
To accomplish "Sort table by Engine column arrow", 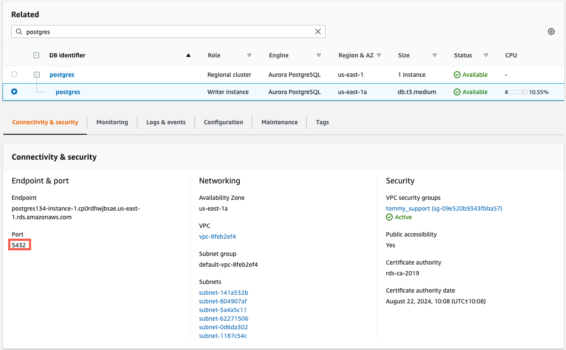I will tap(319, 55).
